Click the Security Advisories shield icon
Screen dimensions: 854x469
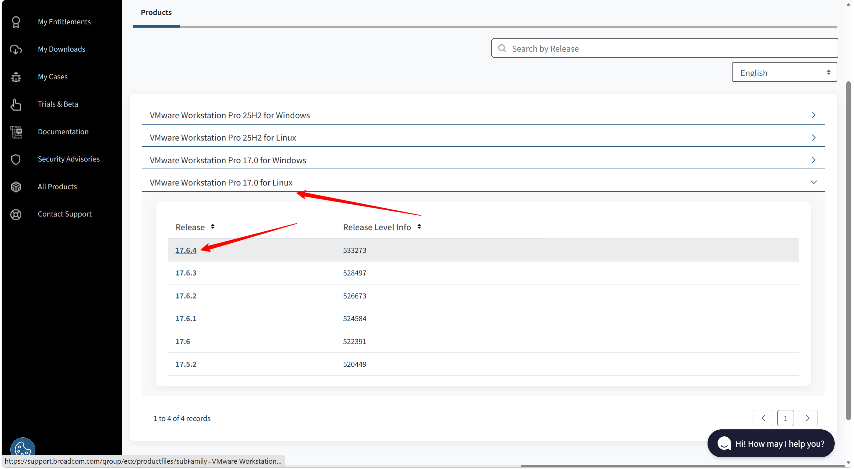coord(16,159)
